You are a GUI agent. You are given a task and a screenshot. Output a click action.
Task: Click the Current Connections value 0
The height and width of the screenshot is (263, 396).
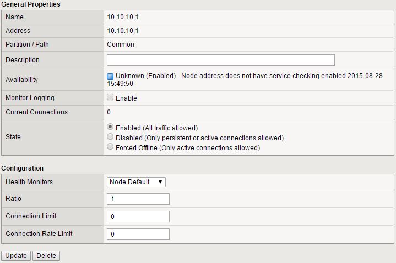click(x=109, y=112)
